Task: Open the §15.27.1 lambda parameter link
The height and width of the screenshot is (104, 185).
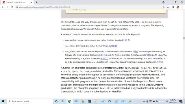Action: [152, 55]
